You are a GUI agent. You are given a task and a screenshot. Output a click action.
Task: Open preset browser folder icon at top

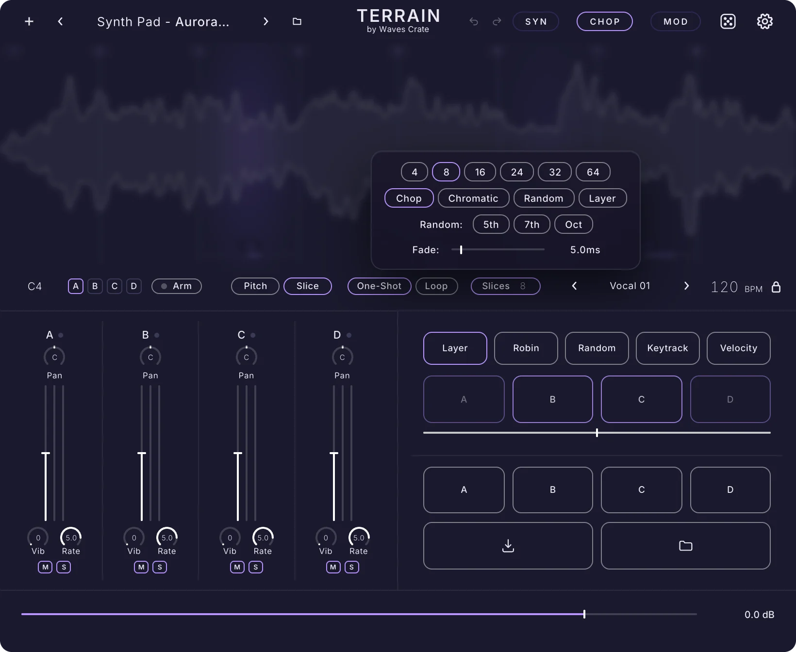[297, 21]
